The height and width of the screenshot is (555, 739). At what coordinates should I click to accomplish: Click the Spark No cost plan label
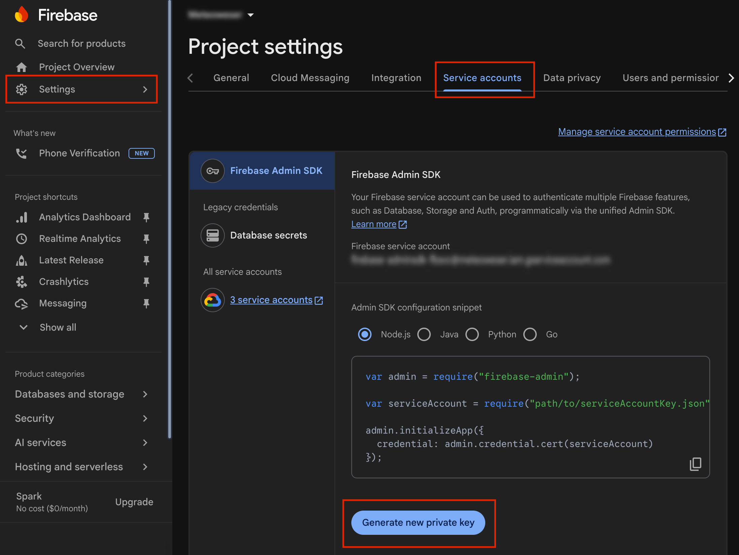52,502
